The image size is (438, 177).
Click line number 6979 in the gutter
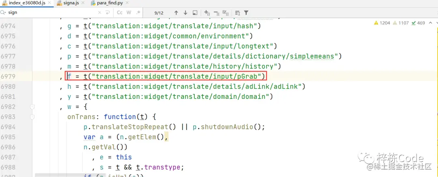(x=8, y=76)
